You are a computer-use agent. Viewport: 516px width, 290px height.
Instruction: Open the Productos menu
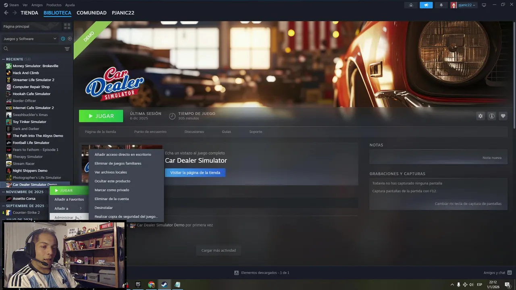[x=54, y=5]
